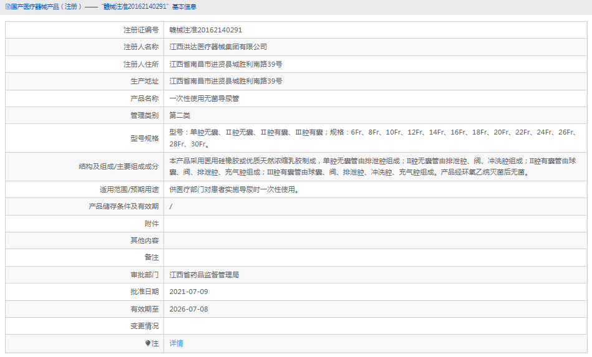The image size is (592, 357).
Task: Open the 详情 details link
Action: [176, 343]
